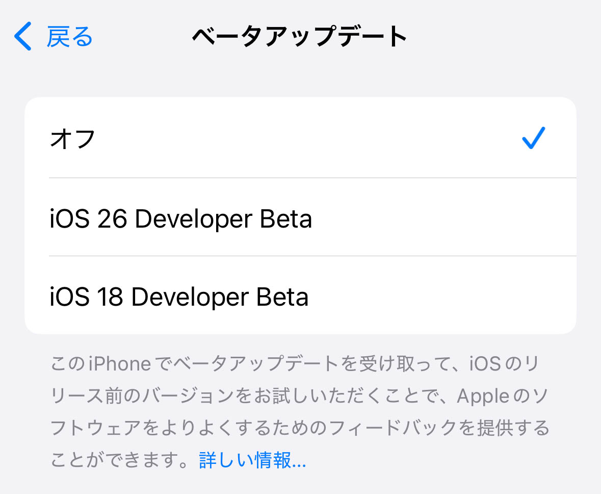Tap the word 'Developer' in the iOS 26 row
Screen dimensions: 601x494
193,219
